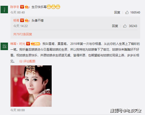145x115 pixels.
Task: Click 杨幂's verified V badge
Action: click(22, 20)
